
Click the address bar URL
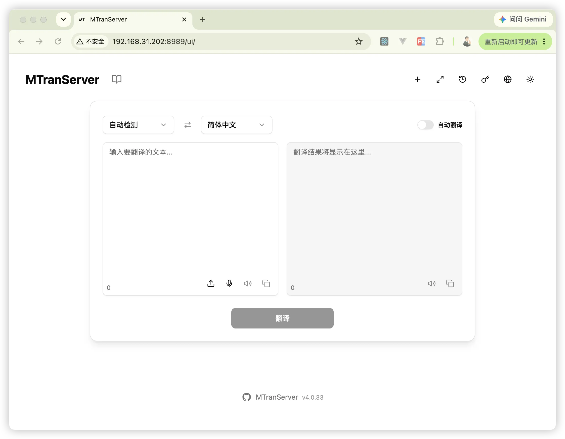pyautogui.click(x=154, y=41)
